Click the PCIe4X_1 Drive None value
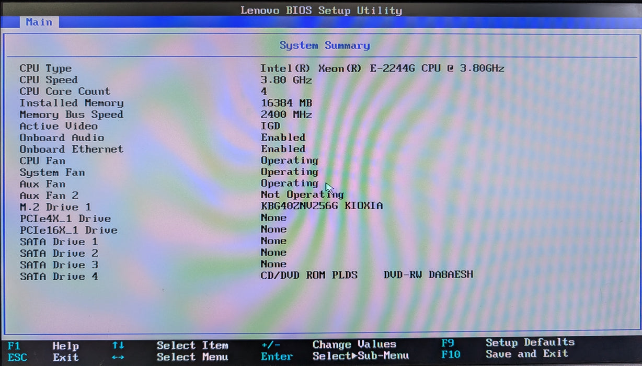The width and height of the screenshot is (642, 366). [273, 218]
